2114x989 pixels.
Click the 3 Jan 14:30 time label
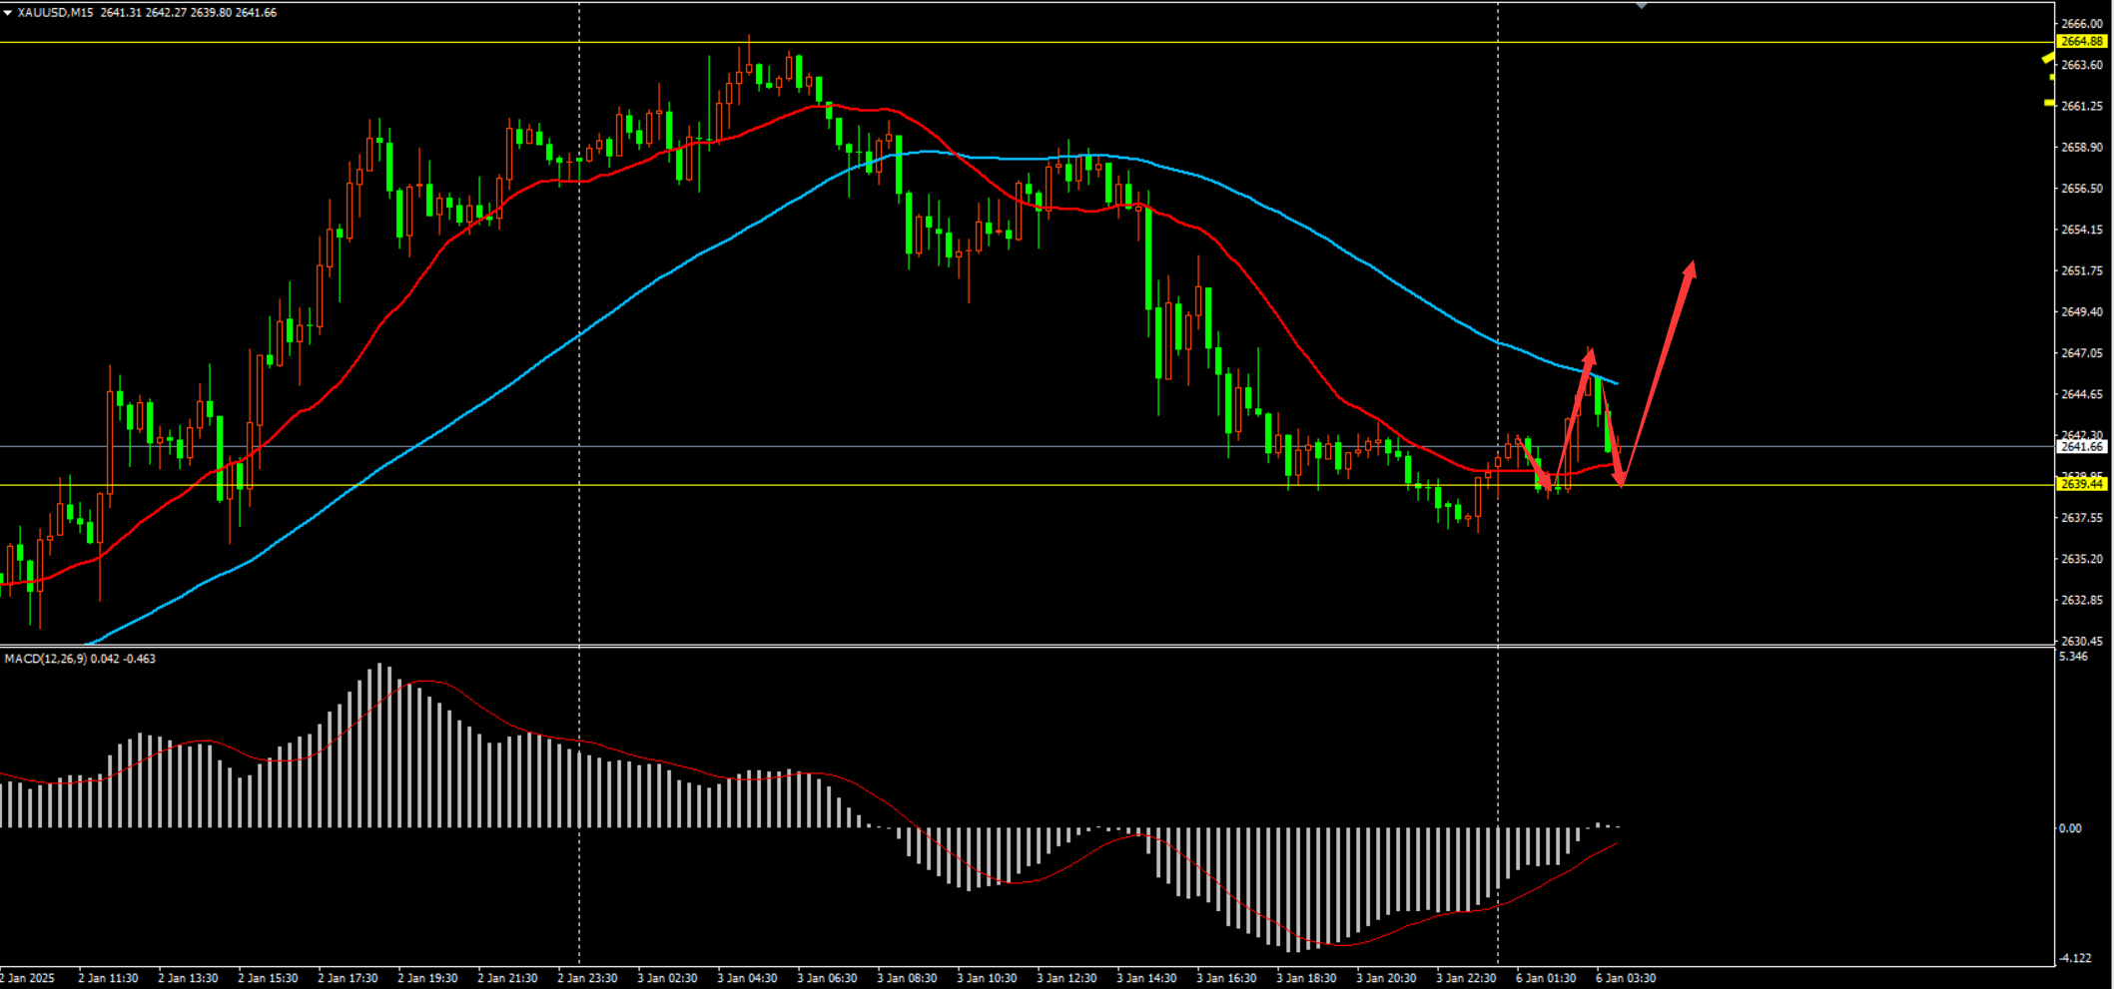[1146, 978]
